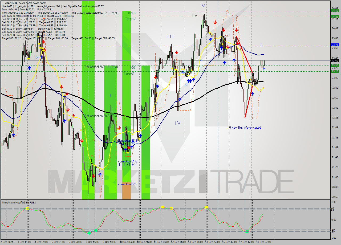Select the black wave 'V' label at chart top
Viewport: 341px width, 245px height.
pos(195,15)
